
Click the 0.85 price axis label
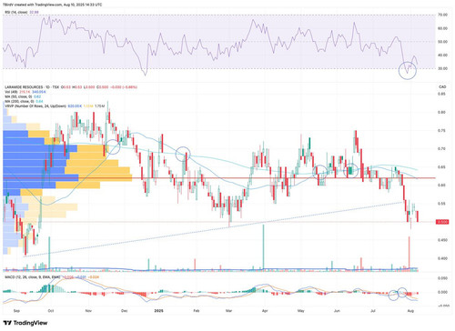[x=441, y=94]
